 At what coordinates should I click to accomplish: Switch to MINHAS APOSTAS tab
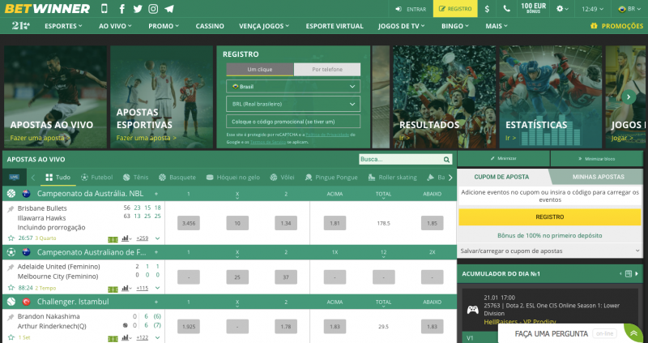(x=598, y=177)
